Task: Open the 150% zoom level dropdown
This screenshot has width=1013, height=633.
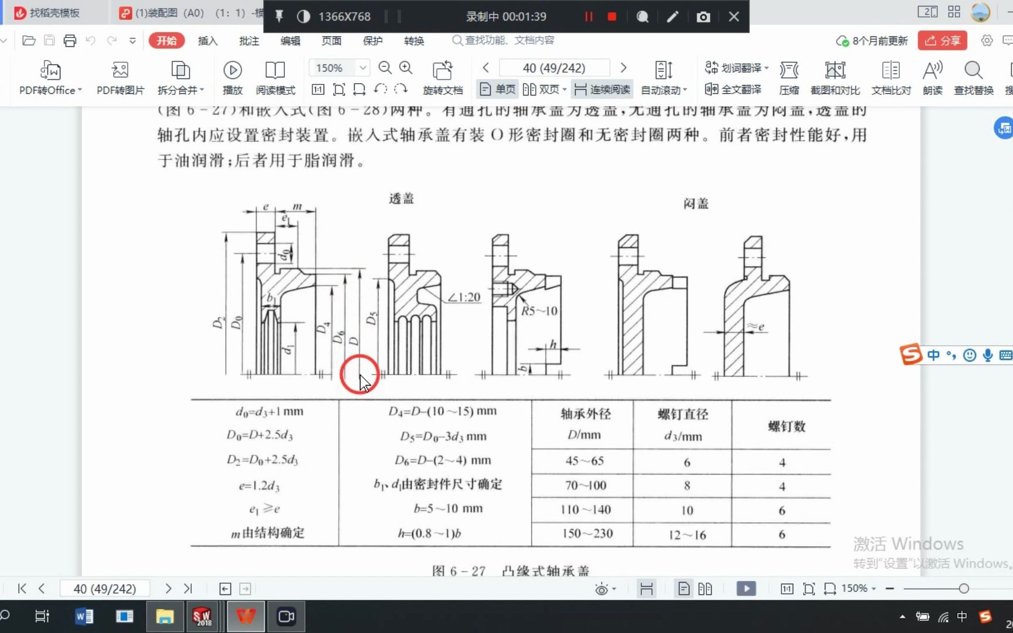Action: pyautogui.click(x=361, y=67)
